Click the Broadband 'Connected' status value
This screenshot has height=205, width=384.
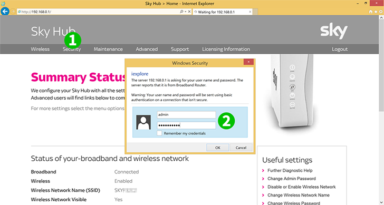coord(127,172)
